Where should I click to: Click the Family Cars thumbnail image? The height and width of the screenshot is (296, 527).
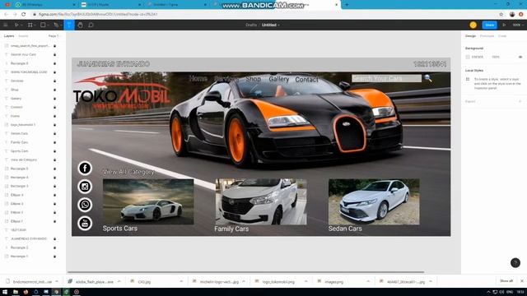coord(261,201)
